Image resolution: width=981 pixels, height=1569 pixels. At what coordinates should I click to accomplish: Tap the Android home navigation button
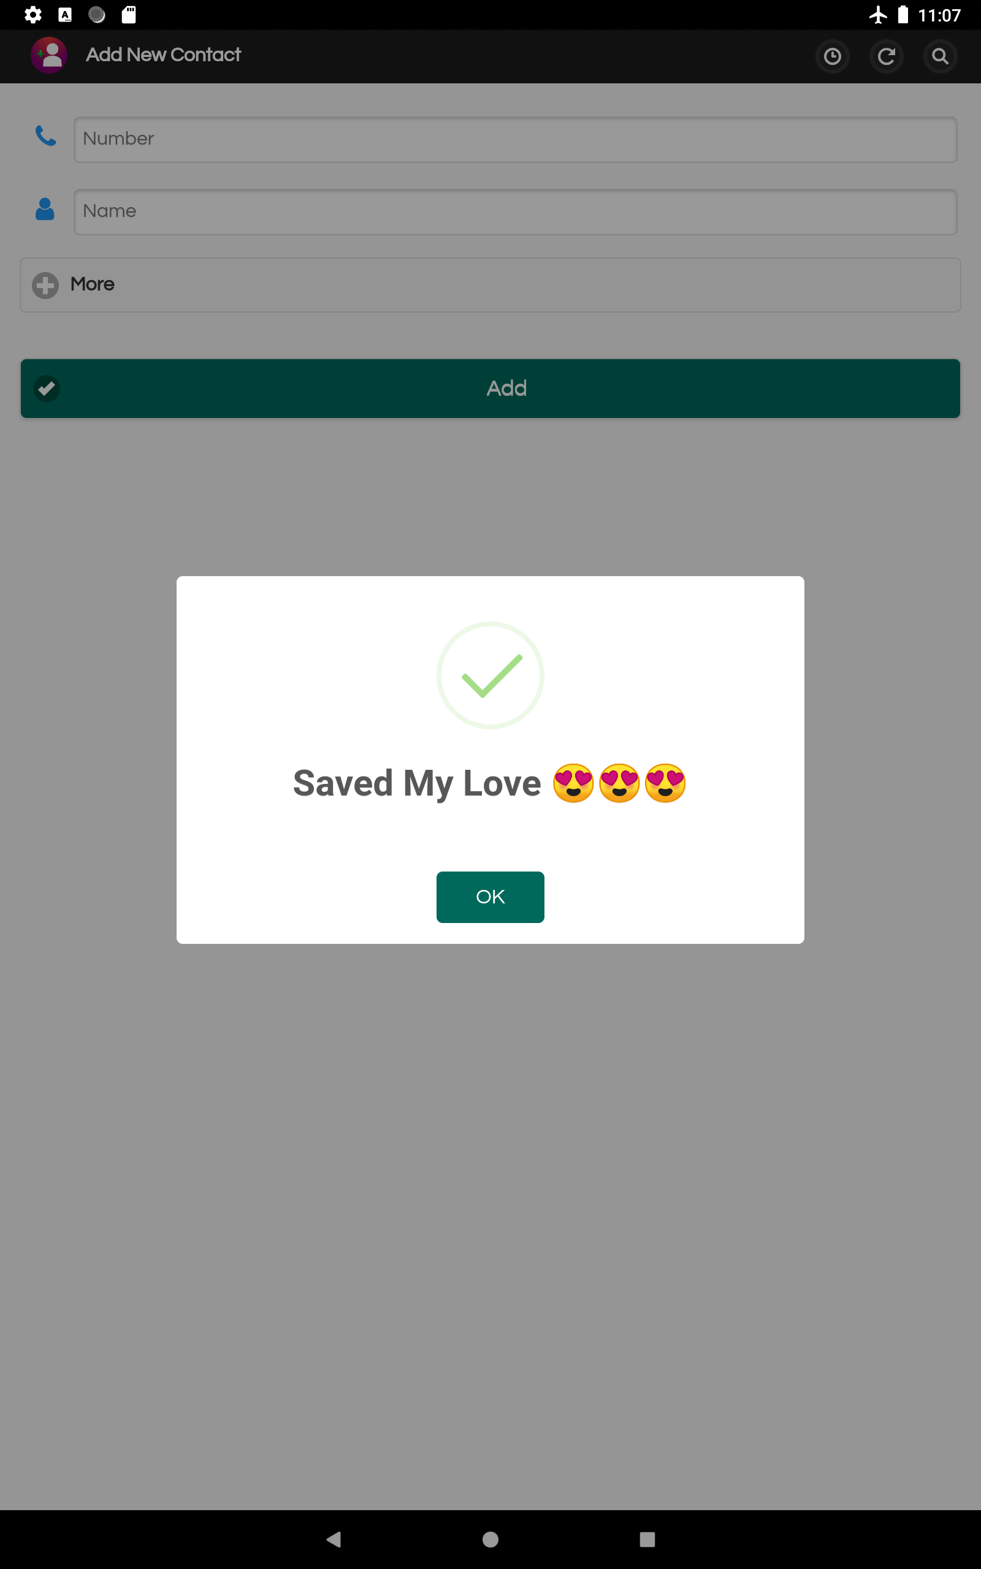tap(490, 1539)
